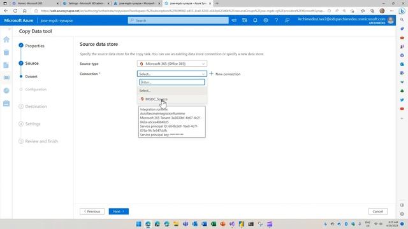This screenshot has width=408, height=229.
Task: Click the notifications bell in Azure header
Action: tap(255, 20)
